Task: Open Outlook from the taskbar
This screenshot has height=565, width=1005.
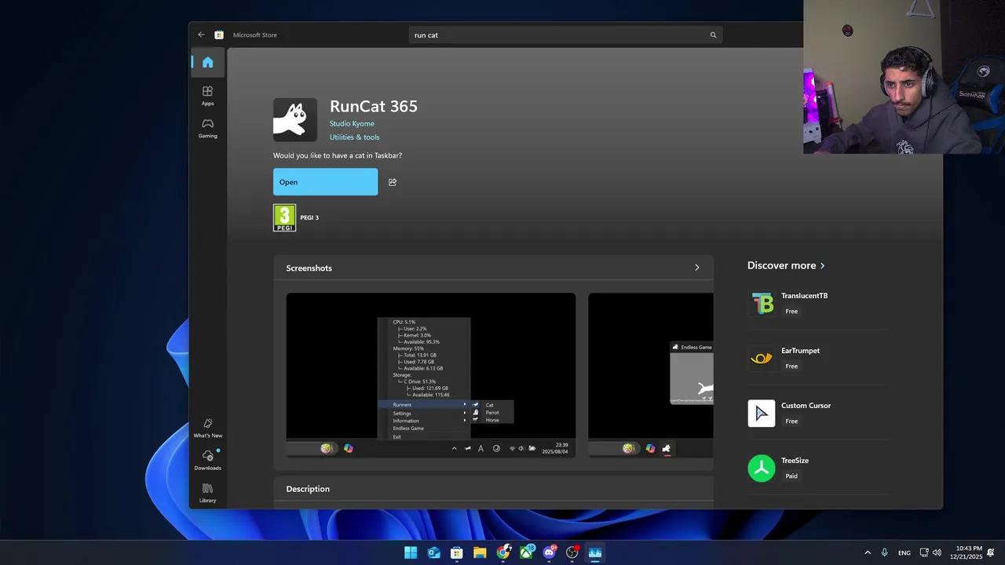Action: tap(433, 552)
